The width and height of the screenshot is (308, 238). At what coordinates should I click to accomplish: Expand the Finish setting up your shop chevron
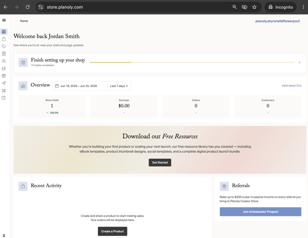click(300, 63)
